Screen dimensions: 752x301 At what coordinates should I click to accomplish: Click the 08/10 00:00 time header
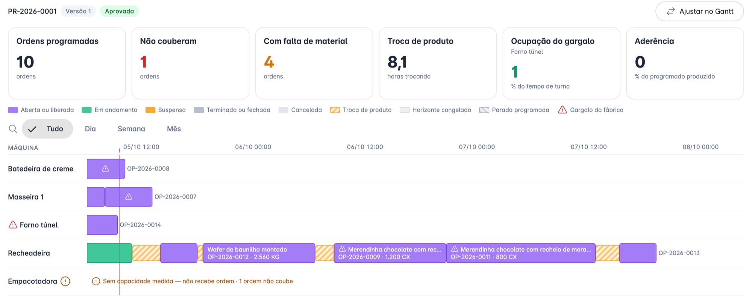(700, 147)
